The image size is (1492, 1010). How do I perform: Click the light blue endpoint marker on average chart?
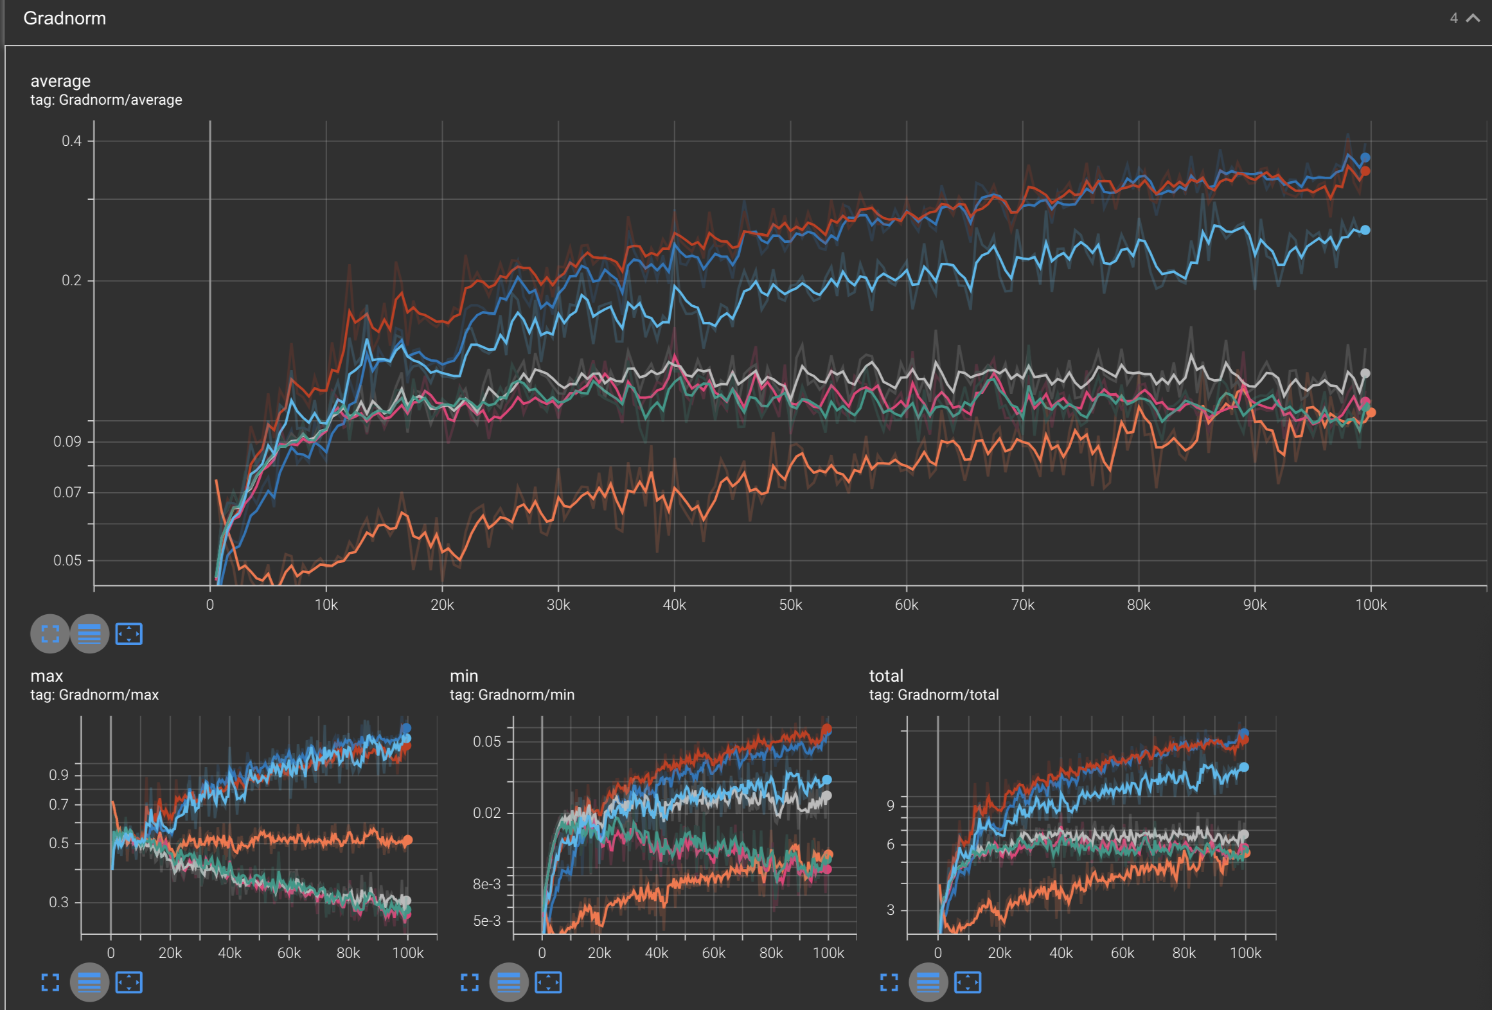[1365, 230]
